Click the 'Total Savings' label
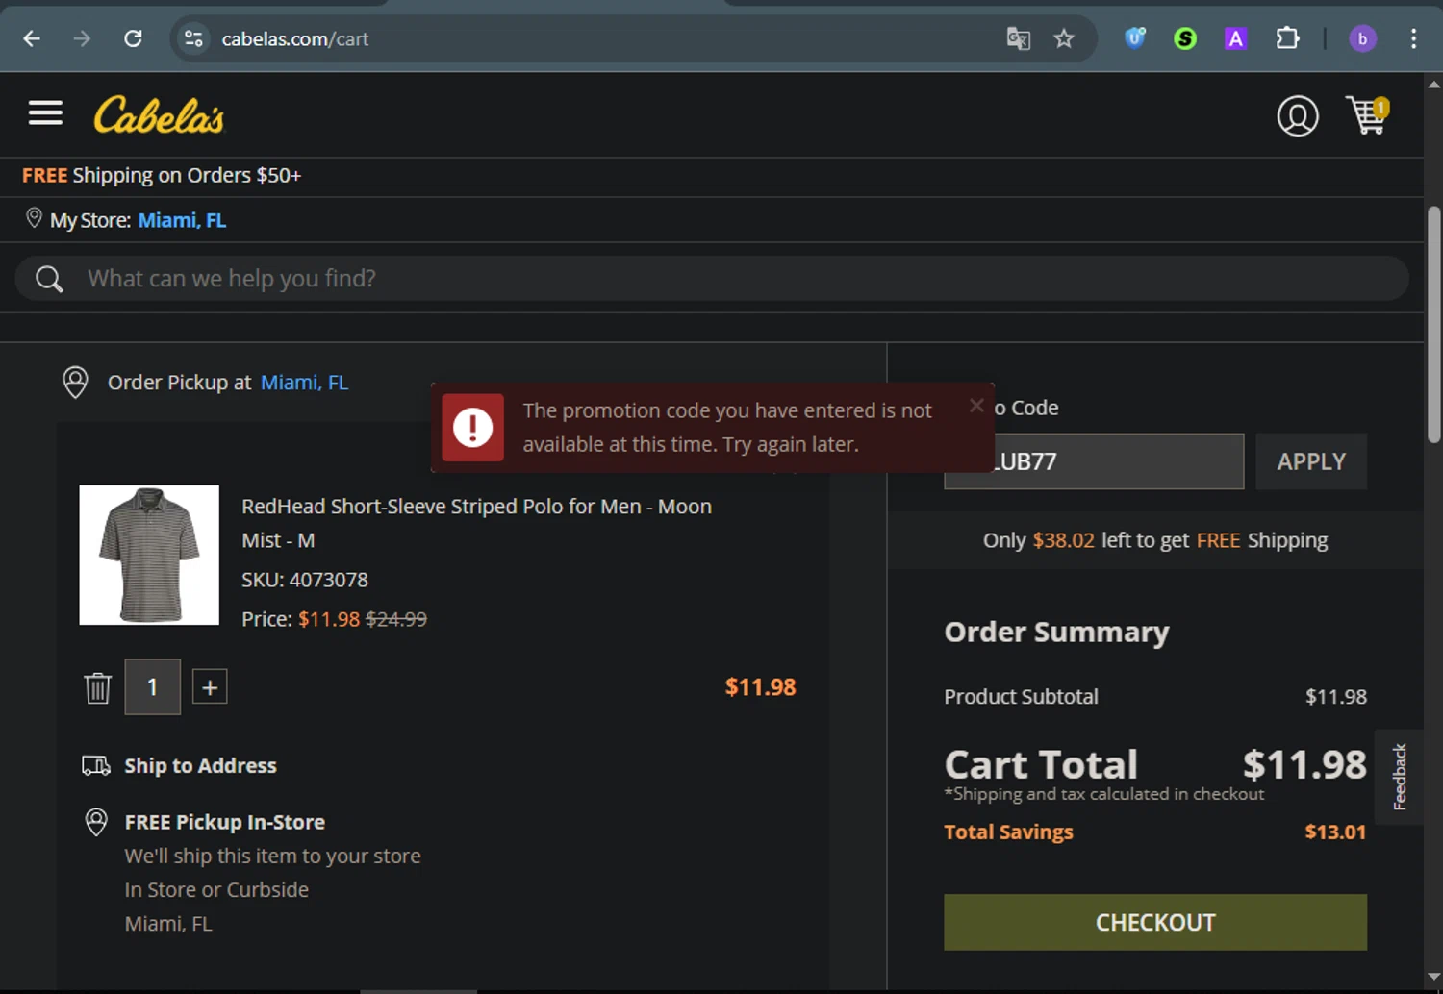Image resolution: width=1443 pixels, height=994 pixels. pyautogui.click(x=1008, y=832)
